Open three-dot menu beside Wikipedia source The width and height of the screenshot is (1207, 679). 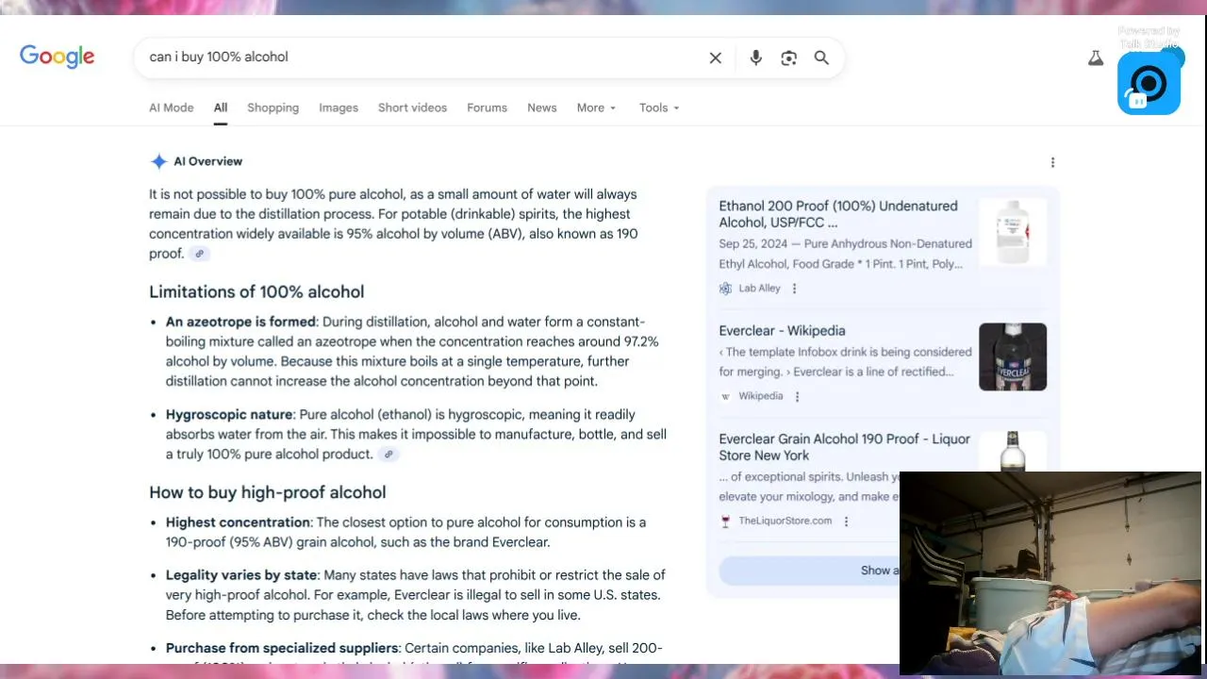click(x=797, y=397)
